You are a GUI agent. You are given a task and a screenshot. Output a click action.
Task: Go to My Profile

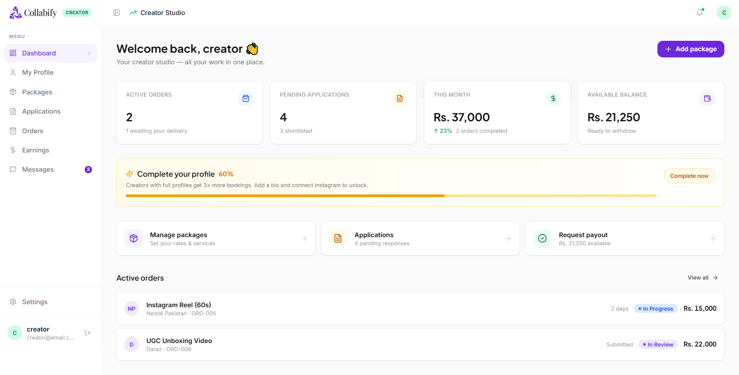tap(50, 72)
